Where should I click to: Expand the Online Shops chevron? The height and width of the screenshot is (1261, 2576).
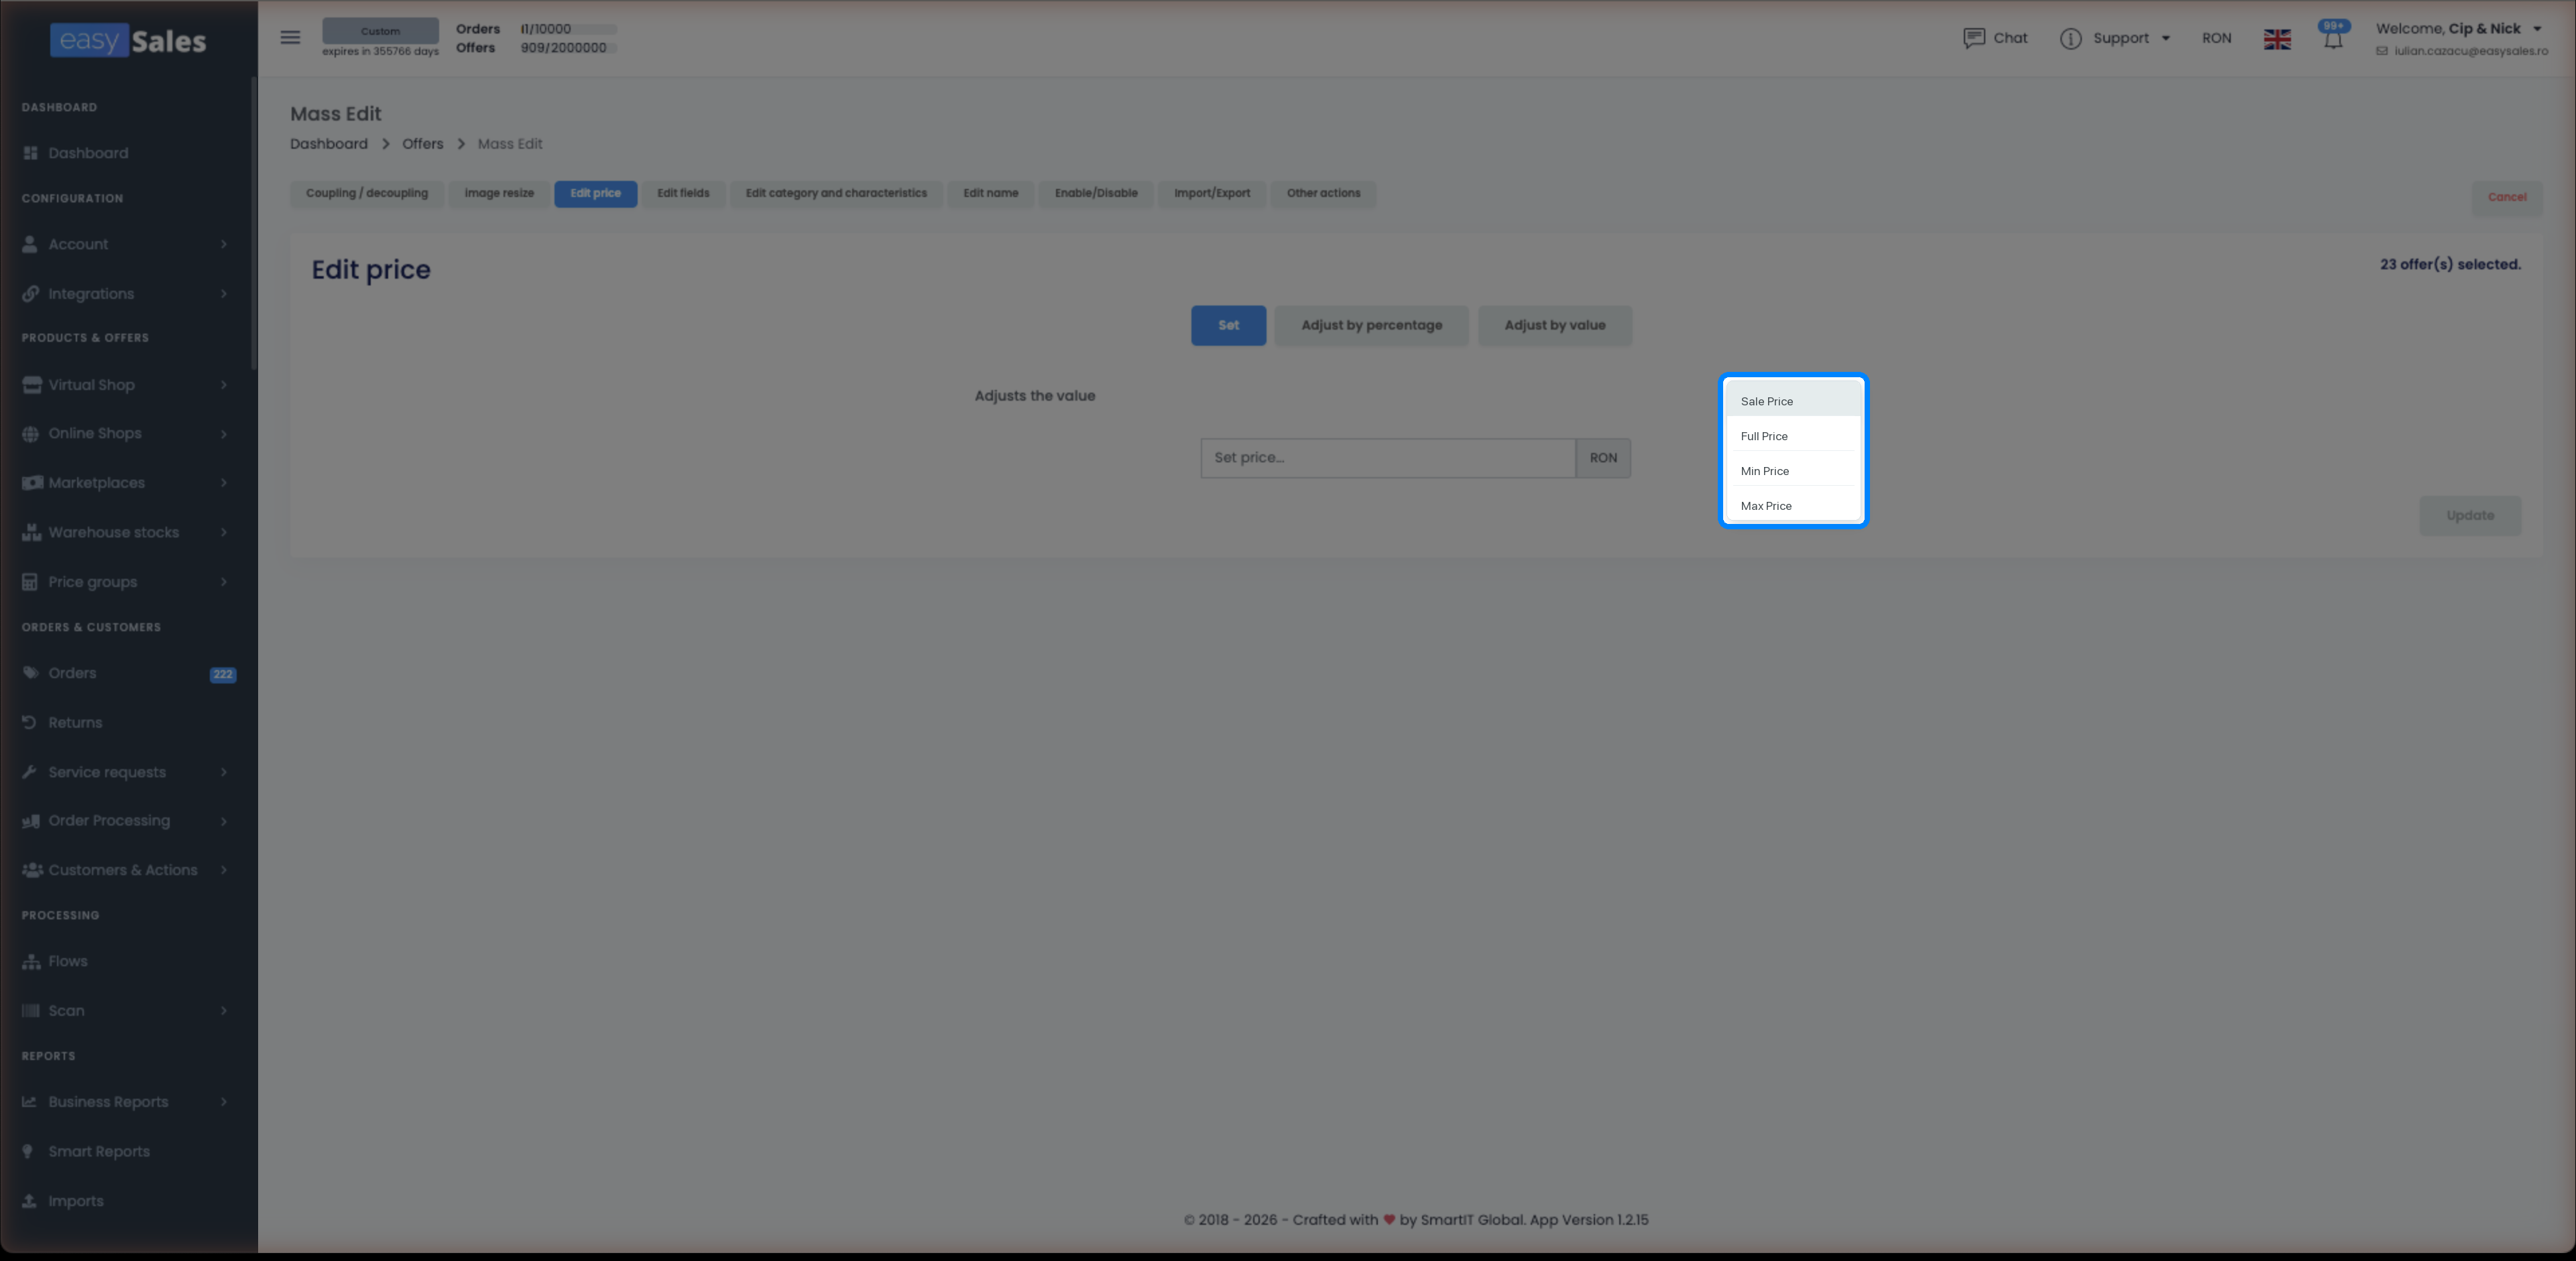(x=223, y=434)
